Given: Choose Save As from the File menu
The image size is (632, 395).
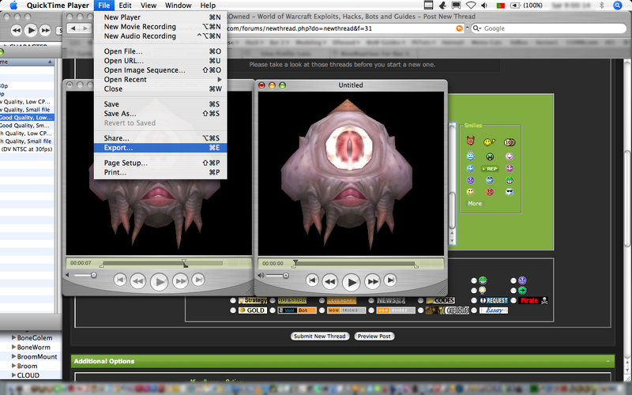Looking at the screenshot, I should pyautogui.click(x=160, y=114).
